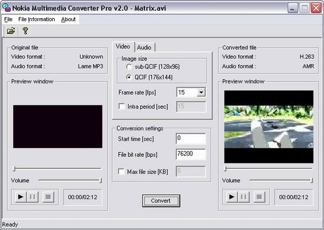Stop the converted file preview

click(x=259, y=197)
